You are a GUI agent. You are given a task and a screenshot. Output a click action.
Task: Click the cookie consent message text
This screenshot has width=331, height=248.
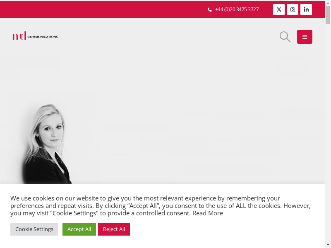[161, 205]
